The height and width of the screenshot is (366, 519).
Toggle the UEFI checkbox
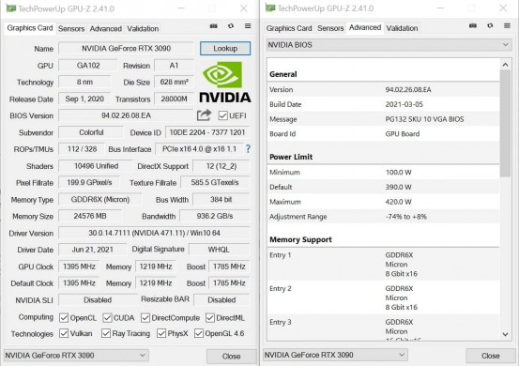[222, 115]
